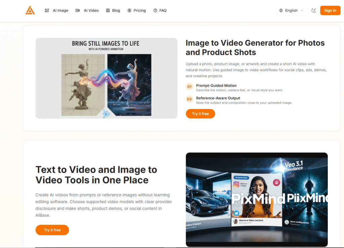Click the Text to Video and Image heading

coord(96,175)
